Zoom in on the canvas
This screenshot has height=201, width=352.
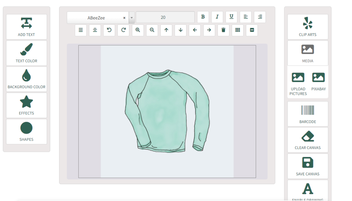click(x=138, y=30)
